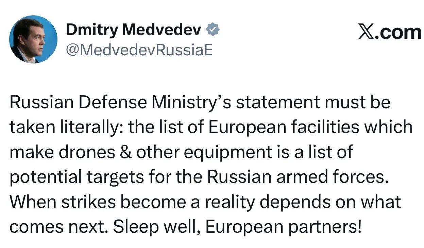This screenshot has height=248, width=424.
Task: Click the ampersand symbol in the tweet
Action: click(x=125, y=152)
